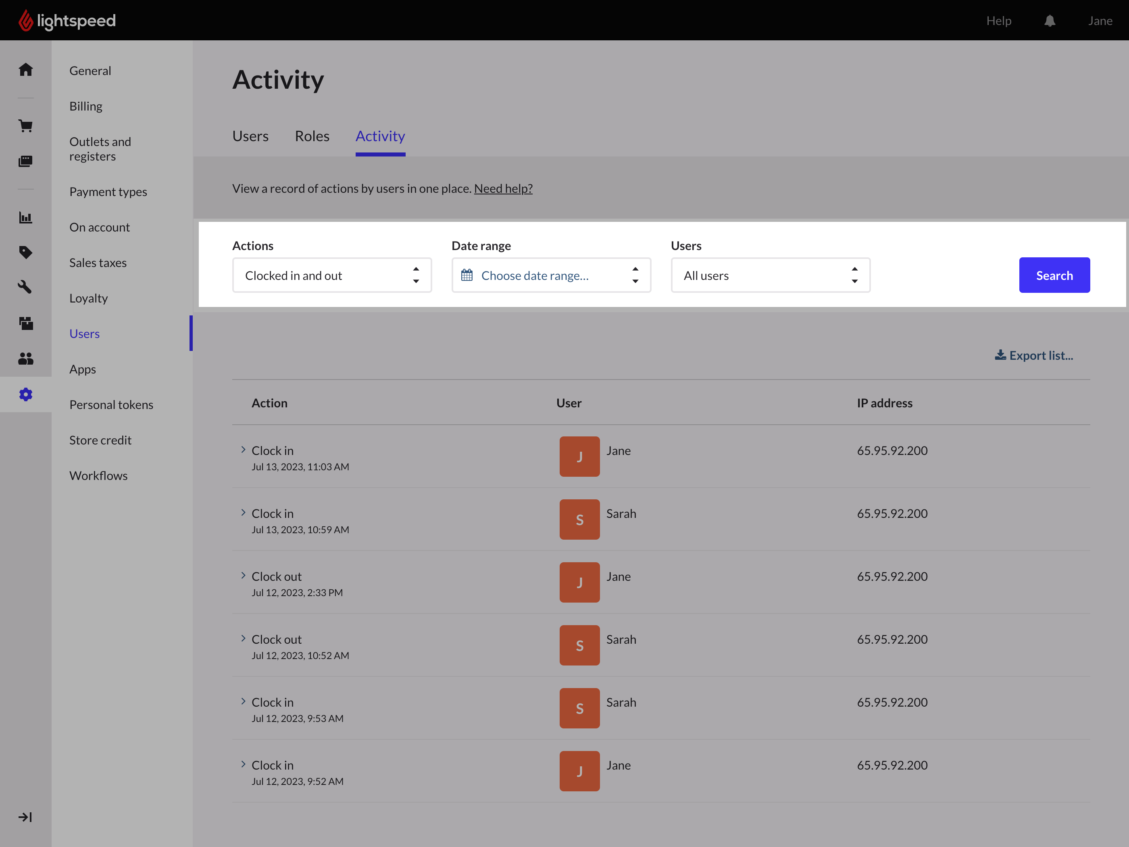Click the Action column header
The image size is (1129, 847).
click(x=269, y=403)
